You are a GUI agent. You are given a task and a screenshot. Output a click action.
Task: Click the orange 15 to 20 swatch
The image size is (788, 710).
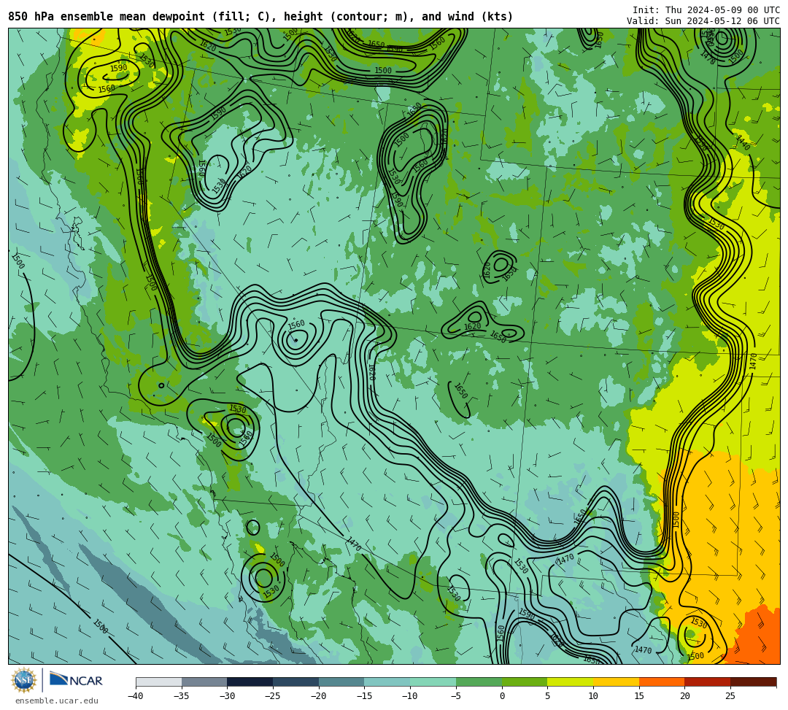pyautogui.click(x=661, y=682)
